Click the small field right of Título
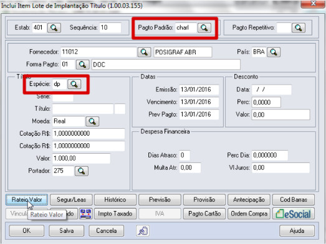326x244 pixels. (x=120, y=109)
